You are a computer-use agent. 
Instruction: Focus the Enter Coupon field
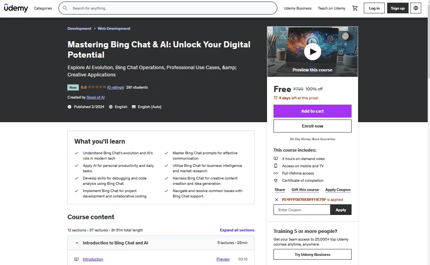pyautogui.click(x=302, y=210)
